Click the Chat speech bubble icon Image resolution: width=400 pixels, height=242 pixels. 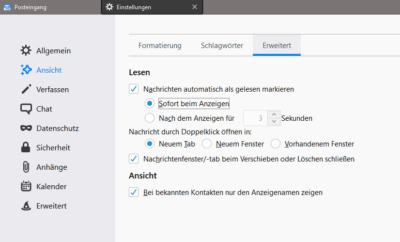[26, 109]
